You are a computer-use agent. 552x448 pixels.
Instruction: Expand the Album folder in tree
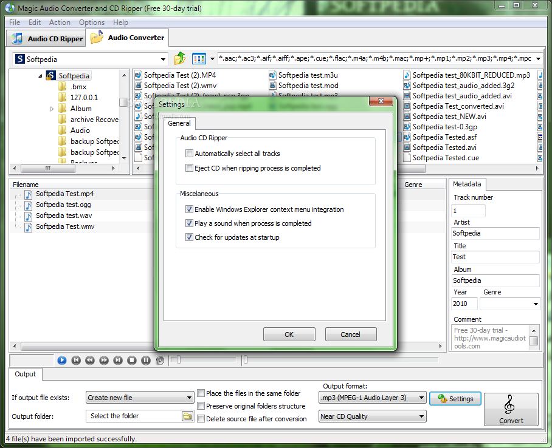click(52, 109)
